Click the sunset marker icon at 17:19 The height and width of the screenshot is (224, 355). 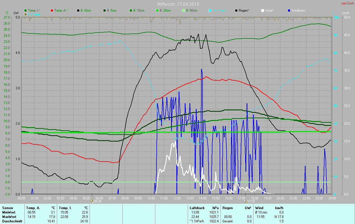[245, 201]
